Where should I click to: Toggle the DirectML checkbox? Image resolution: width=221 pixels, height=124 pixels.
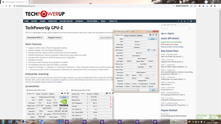(x=149, y=84)
